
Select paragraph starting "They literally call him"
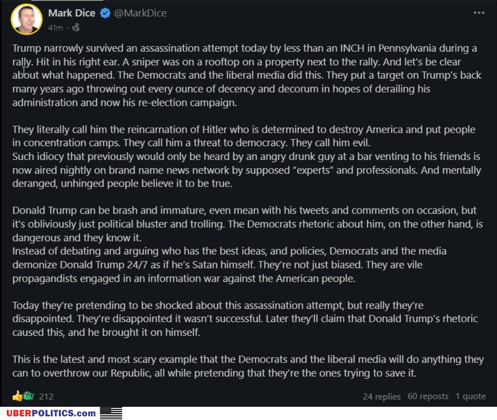[246, 157]
